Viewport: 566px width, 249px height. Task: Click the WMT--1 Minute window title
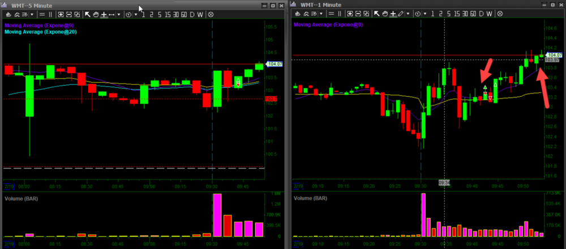320,5
